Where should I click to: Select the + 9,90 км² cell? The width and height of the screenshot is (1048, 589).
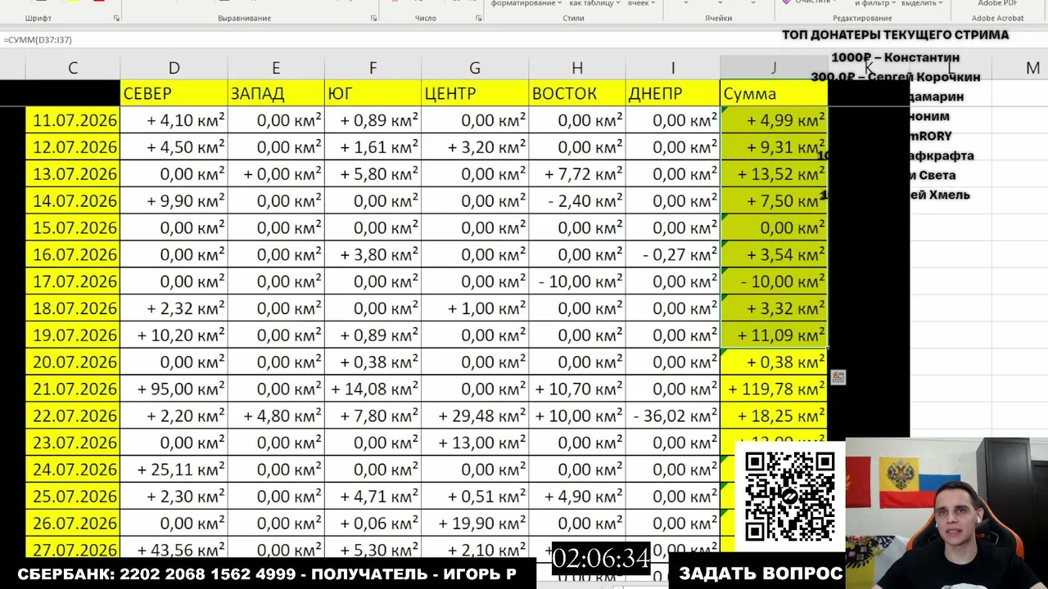174,201
